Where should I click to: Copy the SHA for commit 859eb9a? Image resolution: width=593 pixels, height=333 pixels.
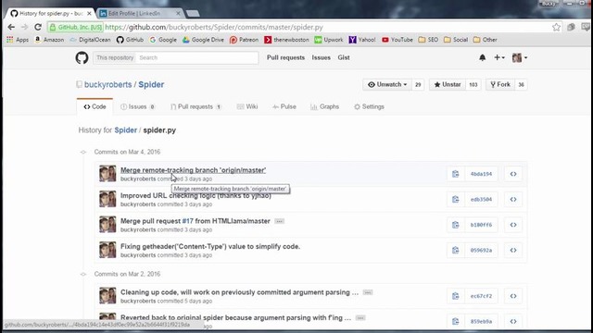[455, 322]
